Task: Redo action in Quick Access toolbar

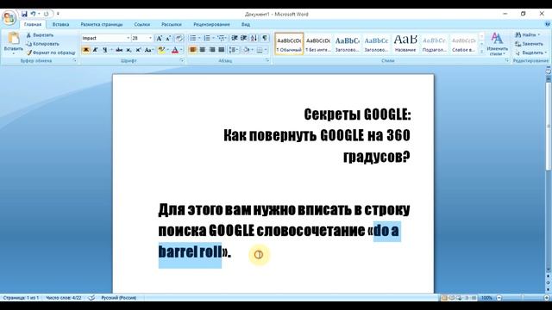Action: pyautogui.click(x=46, y=14)
